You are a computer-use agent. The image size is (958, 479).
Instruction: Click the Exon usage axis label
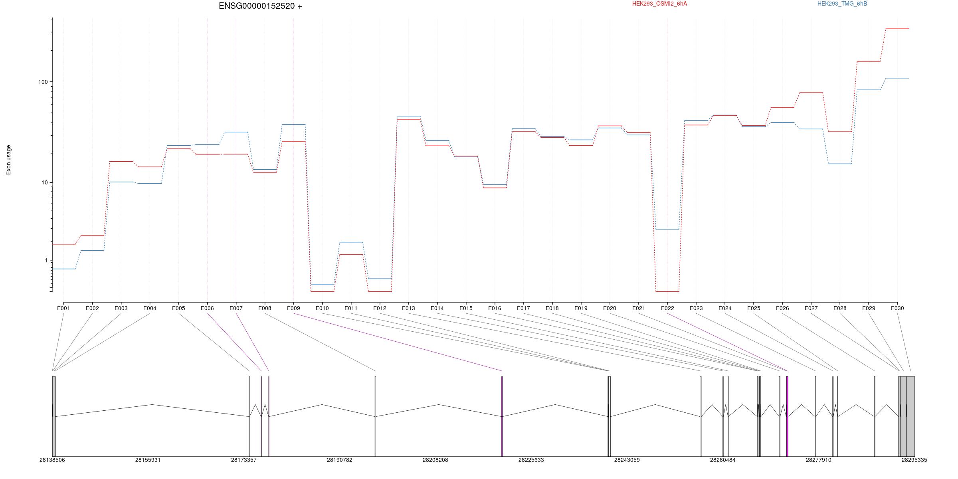point(8,160)
